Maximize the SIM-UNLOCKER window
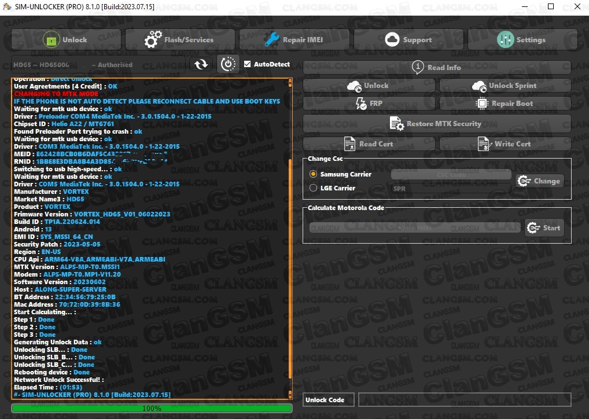Screen dimensions: 589x419 tap(551, 6)
